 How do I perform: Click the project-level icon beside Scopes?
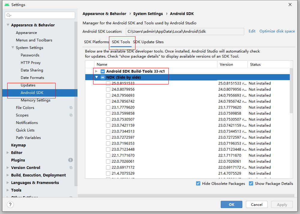point(71,115)
